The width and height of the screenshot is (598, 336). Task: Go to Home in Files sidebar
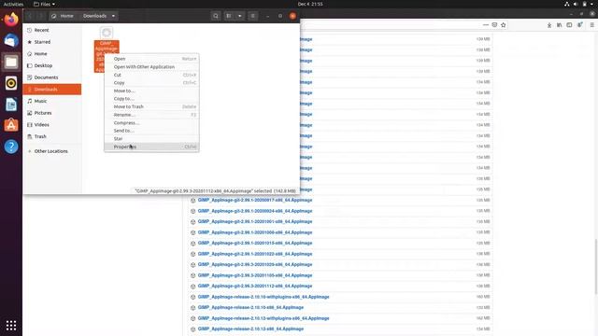tap(52, 54)
